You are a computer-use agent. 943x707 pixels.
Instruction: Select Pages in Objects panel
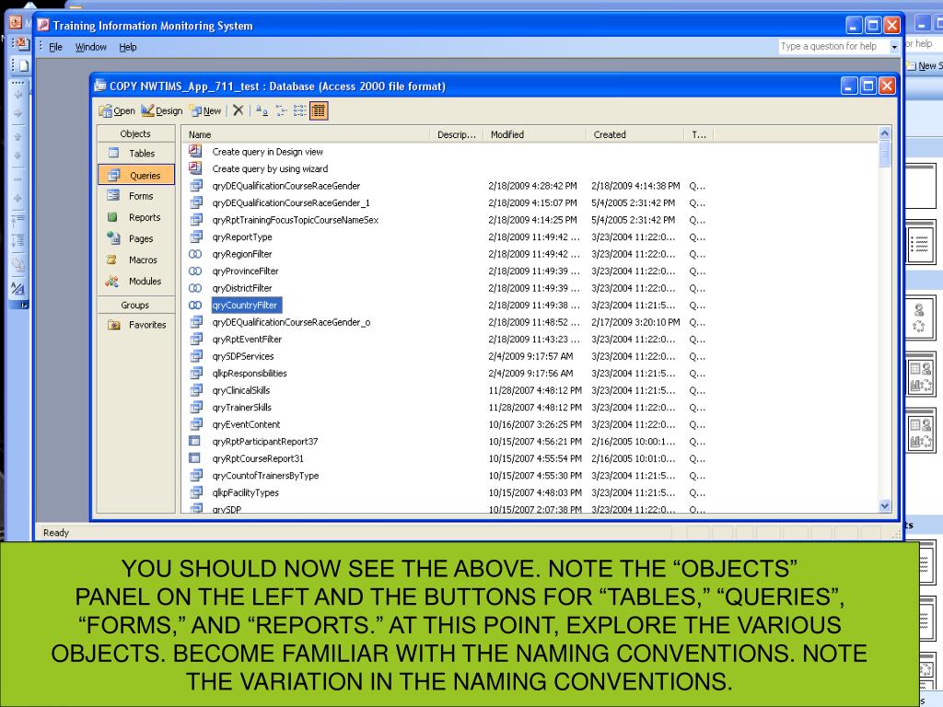coord(136,238)
